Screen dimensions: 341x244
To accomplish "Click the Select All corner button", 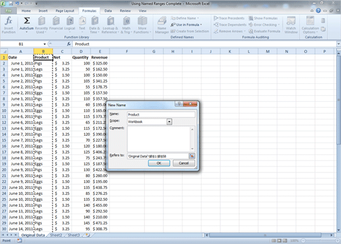I will point(4,51).
